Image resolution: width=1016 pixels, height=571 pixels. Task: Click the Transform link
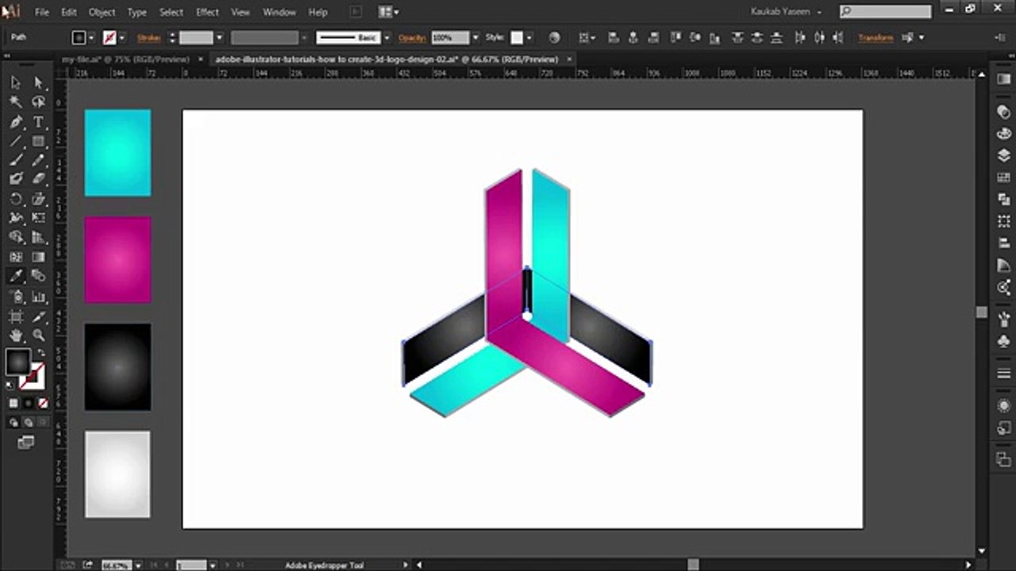[x=876, y=37]
